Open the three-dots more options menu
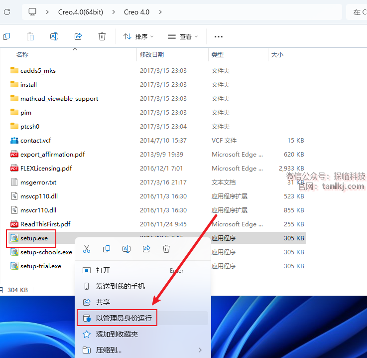Viewport: 367px width, 358px height. [219, 36]
